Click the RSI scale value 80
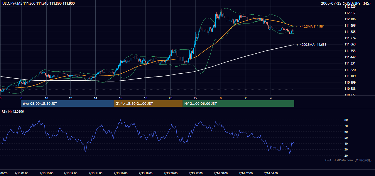 tap(346, 120)
